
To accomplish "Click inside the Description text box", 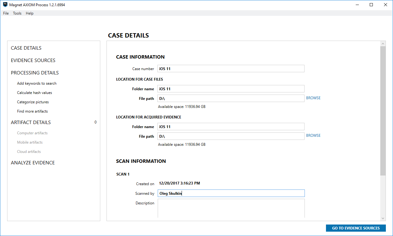I will 231,208.
